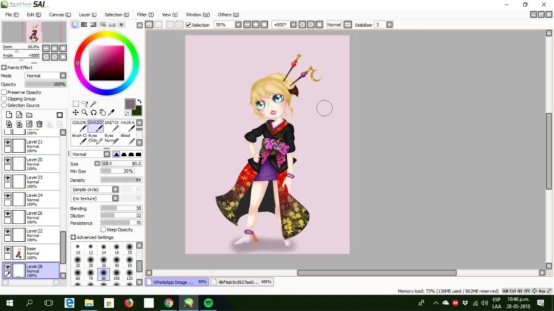The width and height of the screenshot is (554, 311).
Task: Toggle the Keep Opacity checkbox
Action: pyautogui.click(x=103, y=230)
